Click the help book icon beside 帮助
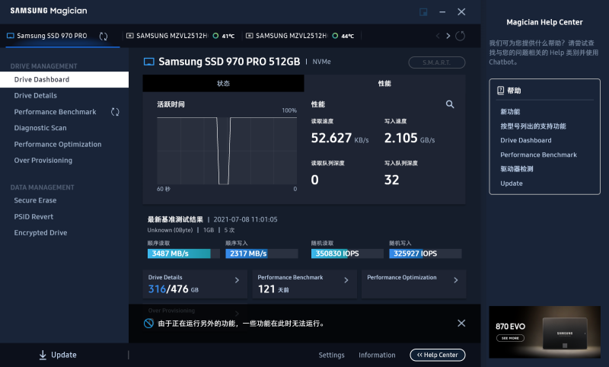Viewport: 609px width, 367px height. (x=501, y=91)
